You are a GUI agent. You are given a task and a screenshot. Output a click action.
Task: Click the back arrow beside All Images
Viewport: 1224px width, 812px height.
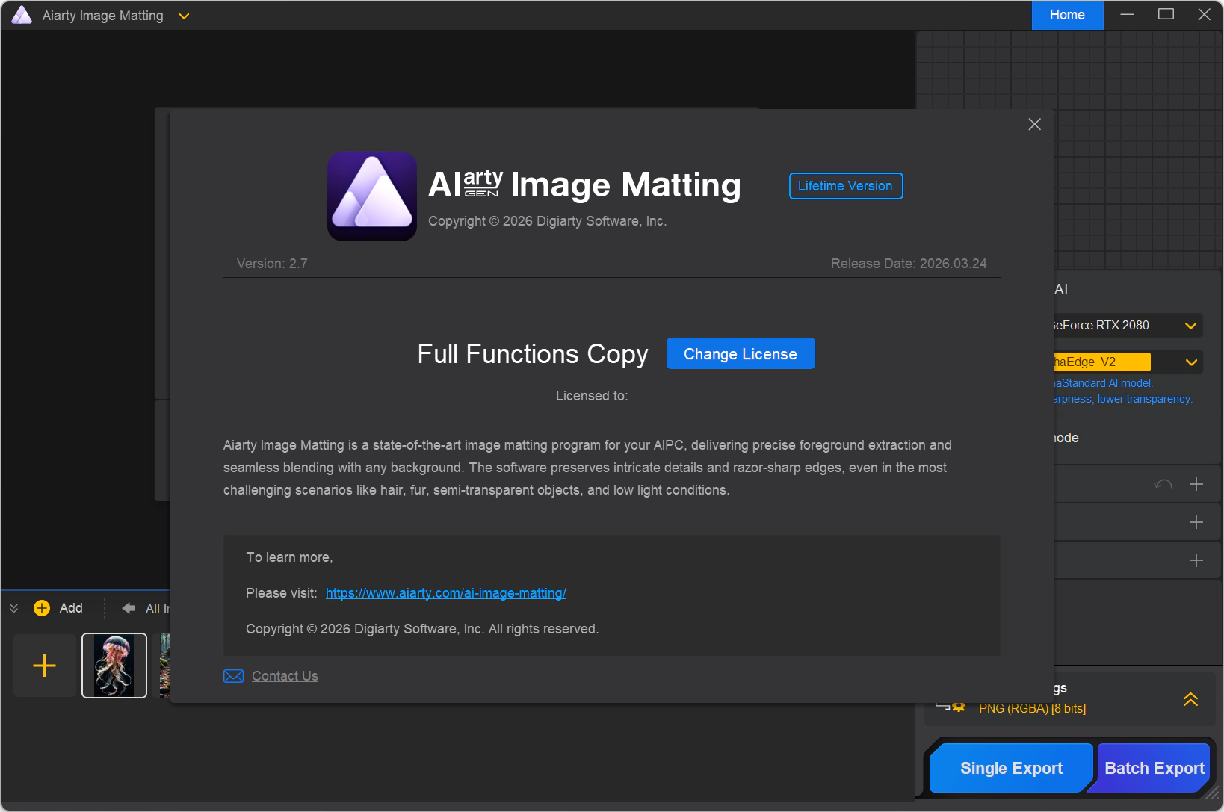(129, 608)
